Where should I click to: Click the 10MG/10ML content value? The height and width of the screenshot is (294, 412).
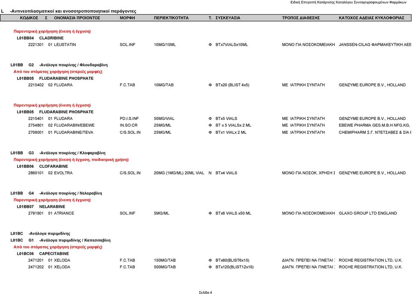(165, 45)
